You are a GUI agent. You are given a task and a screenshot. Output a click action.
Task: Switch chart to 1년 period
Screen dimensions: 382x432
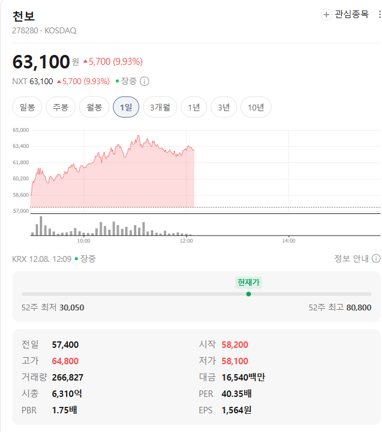click(194, 107)
